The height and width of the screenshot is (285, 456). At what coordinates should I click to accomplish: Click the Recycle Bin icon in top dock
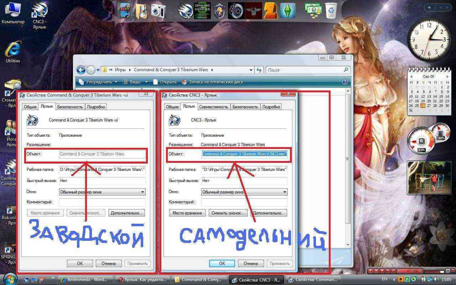tap(331, 10)
